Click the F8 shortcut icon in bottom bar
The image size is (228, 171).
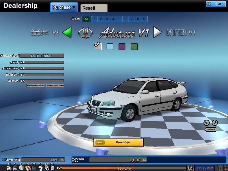pos(52,168)
